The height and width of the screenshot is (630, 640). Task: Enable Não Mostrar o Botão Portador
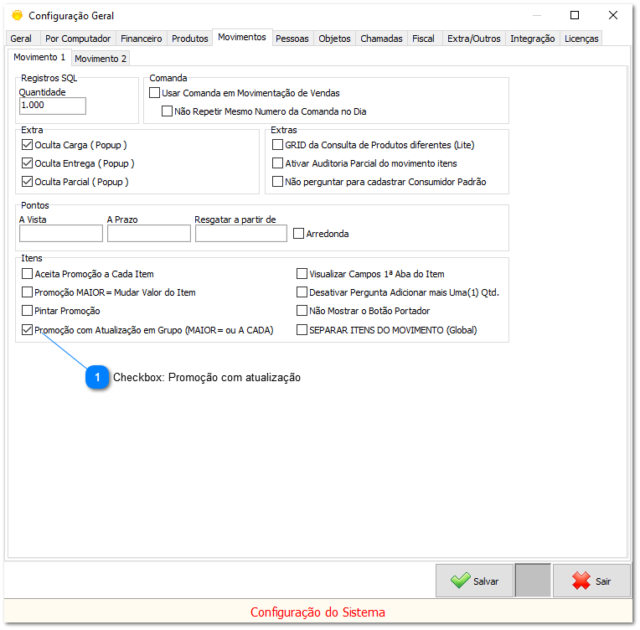(x=302, y=310)
